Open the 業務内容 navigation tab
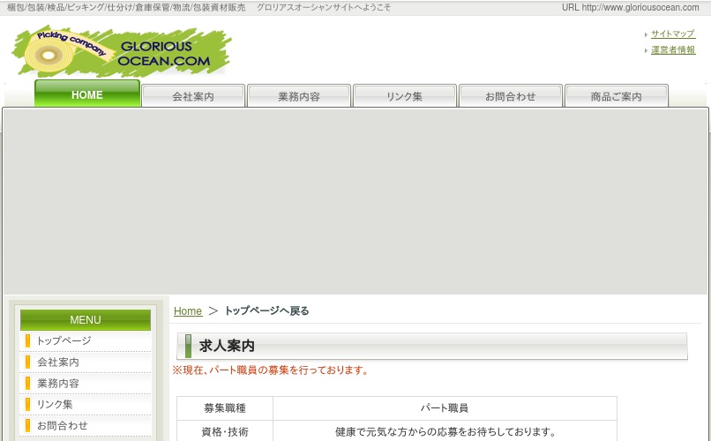Screen dimensions: 711x441 [x=299, y=96]
